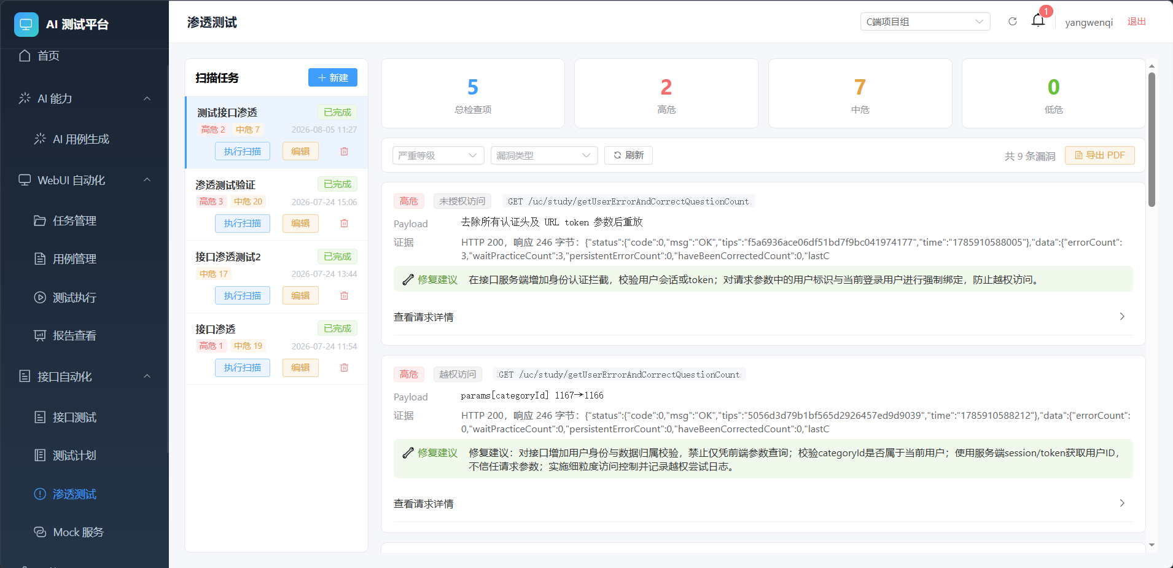Screen dimensions: 1173x568
Task: Click the wrench icon for 越权访问 fix suggestion
Action: [x=408, y=453]
